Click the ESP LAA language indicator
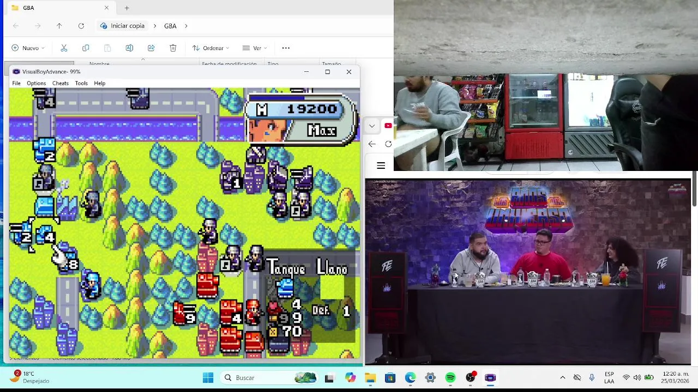This screenshot has height=392, width=698. [x=609, y=378]
